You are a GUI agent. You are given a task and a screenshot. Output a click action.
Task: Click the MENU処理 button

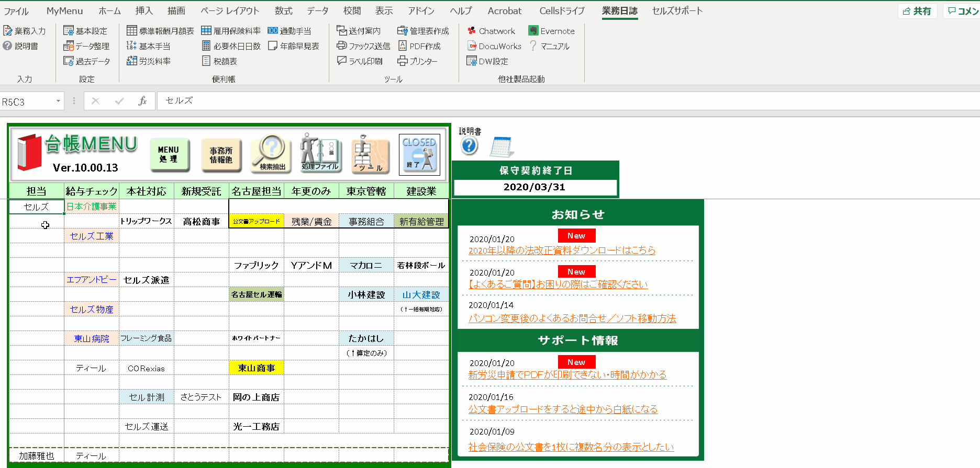(169, 155)
